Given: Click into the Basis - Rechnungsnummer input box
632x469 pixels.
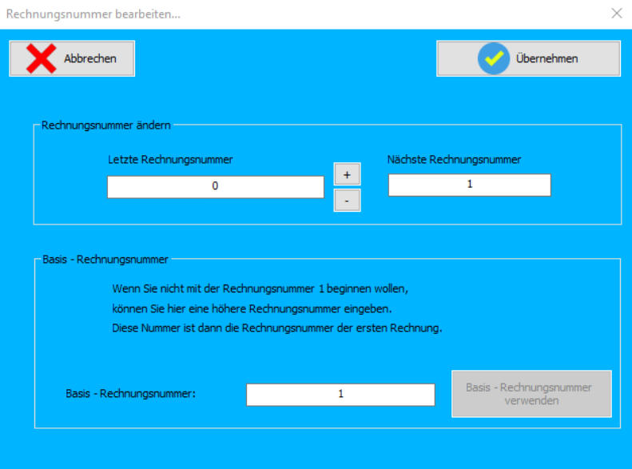Looking at the screenshot, I should [x=340, y=395].
